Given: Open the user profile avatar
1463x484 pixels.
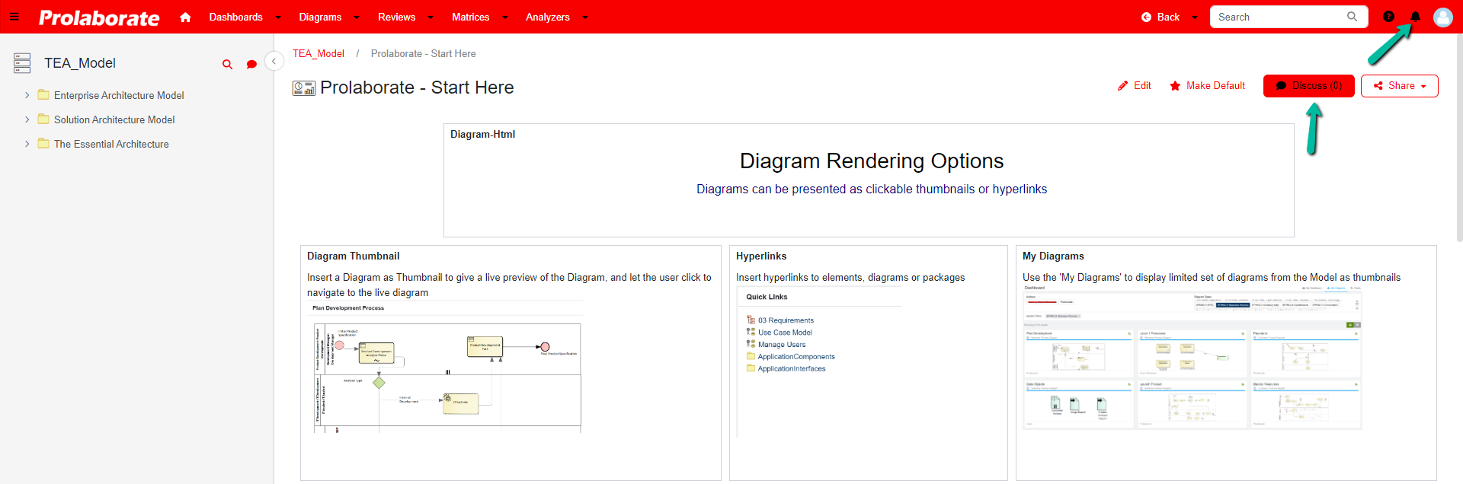Looking at the screenshot, I should [1442, 17].
